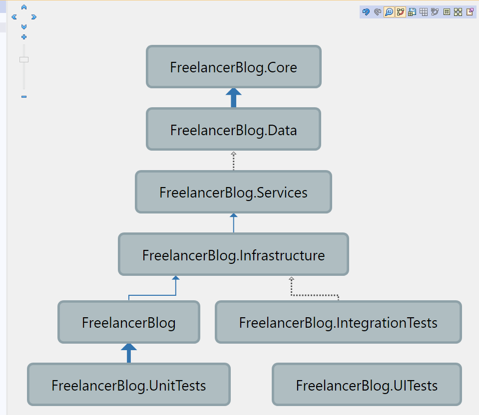This screenshot has height=415, width=479.
Task: Pan the graph down with the down chevron
Action: (x=24, y=26)
